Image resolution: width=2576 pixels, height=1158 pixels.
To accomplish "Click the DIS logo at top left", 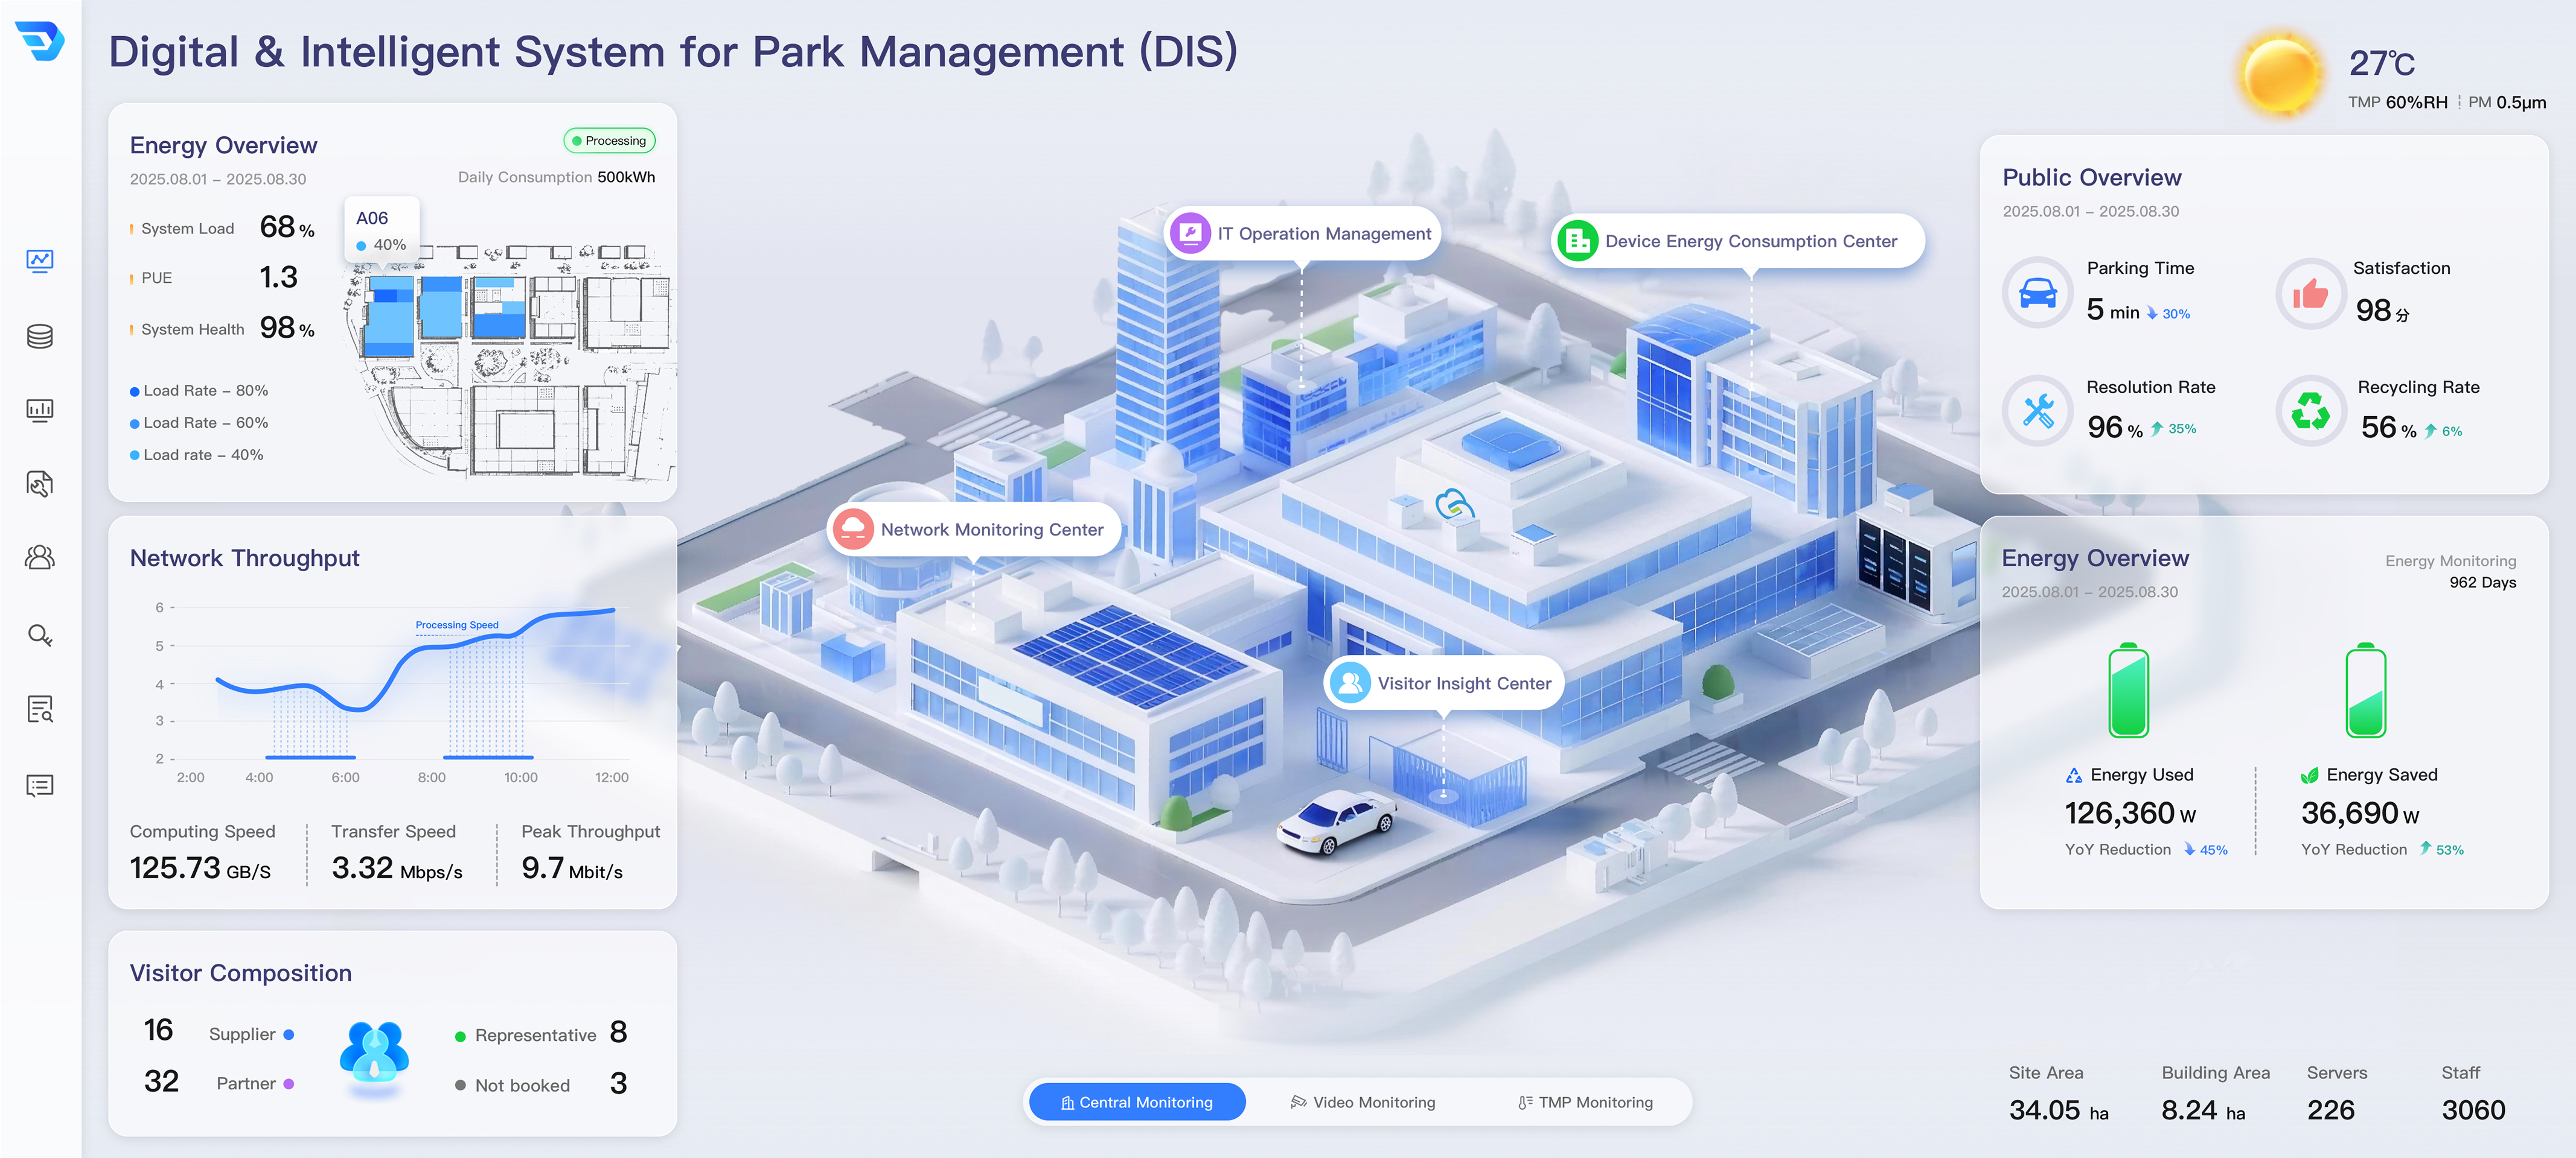I will coord(40,41).
